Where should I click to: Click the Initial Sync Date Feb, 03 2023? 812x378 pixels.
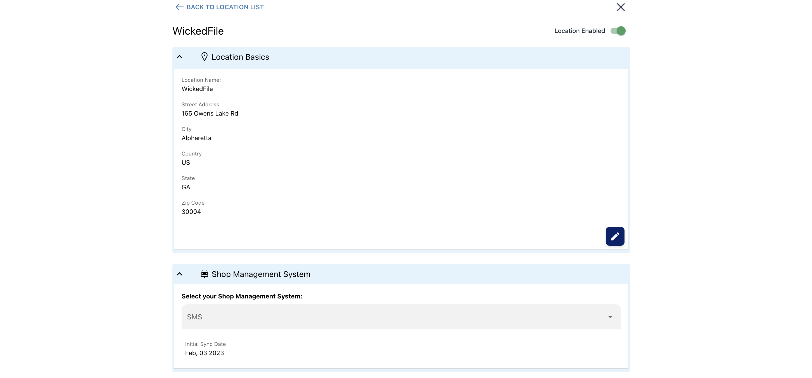[x=204, y=353]
